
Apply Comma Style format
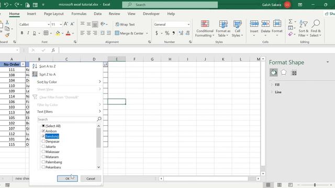(174, 33)
